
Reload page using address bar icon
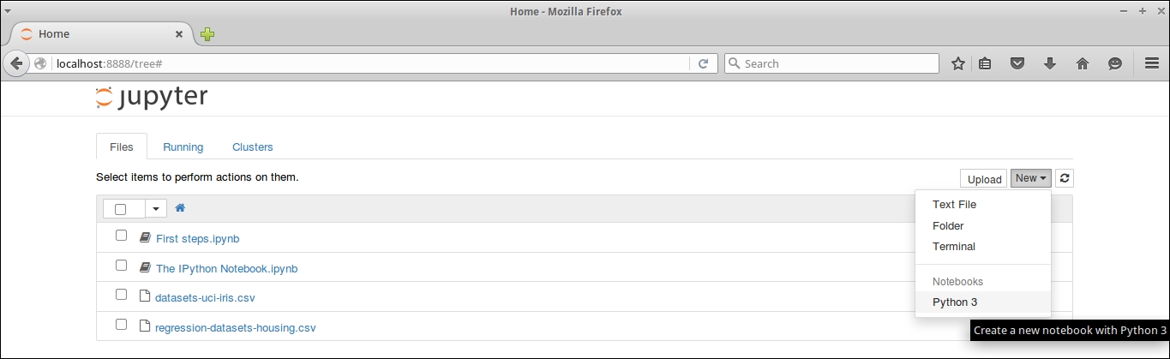tap(703, 63)
